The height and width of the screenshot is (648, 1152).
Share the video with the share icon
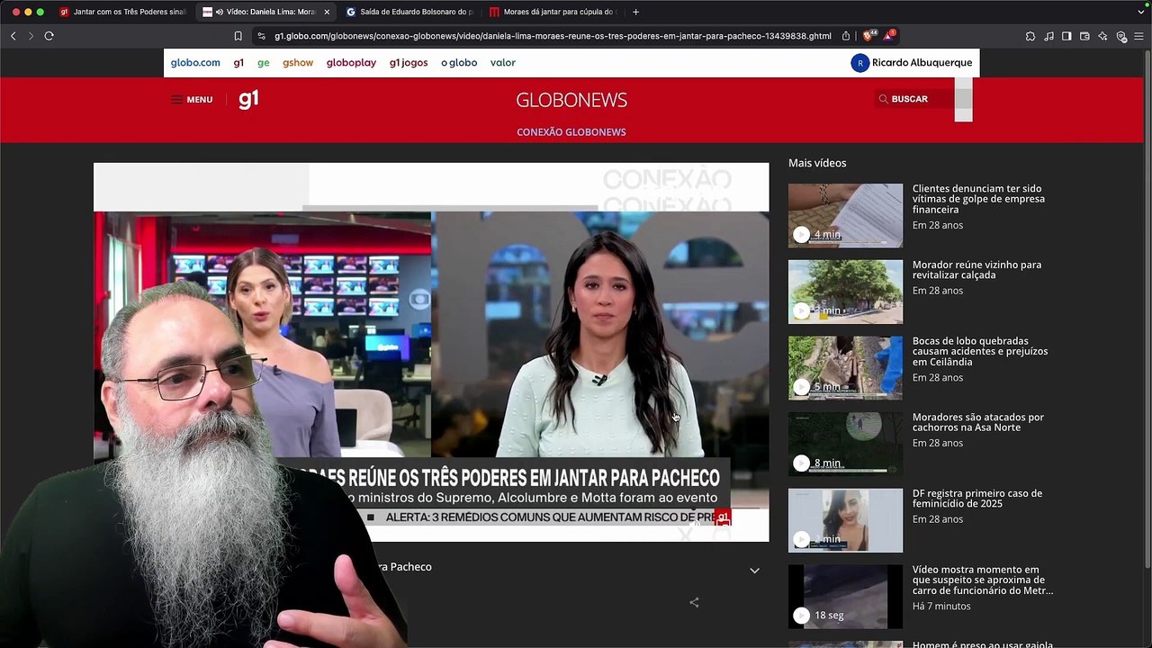(694, 602)
